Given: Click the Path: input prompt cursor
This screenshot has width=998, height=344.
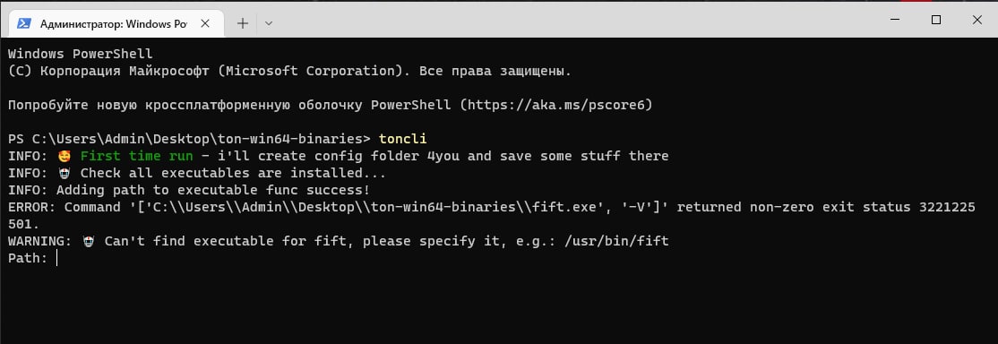Looking at the screenshot, I should pyautogui.click(x=56, y=258).
